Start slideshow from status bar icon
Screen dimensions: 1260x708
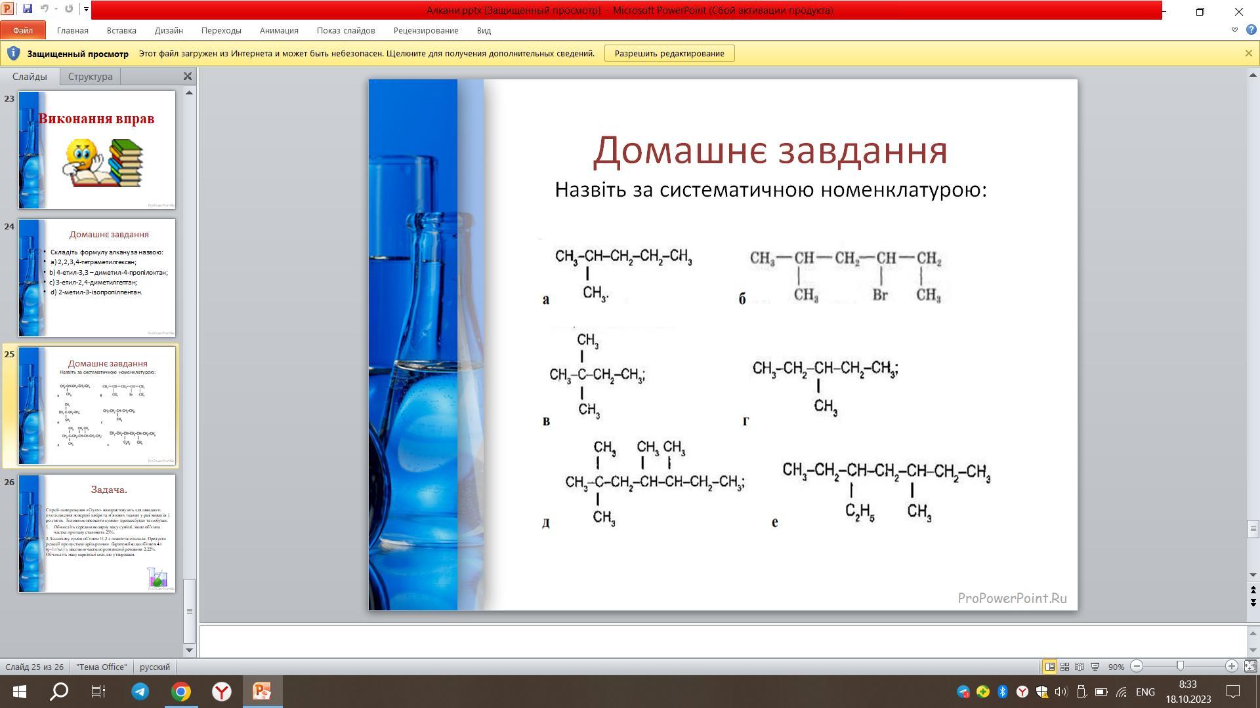pos(1095,667)
